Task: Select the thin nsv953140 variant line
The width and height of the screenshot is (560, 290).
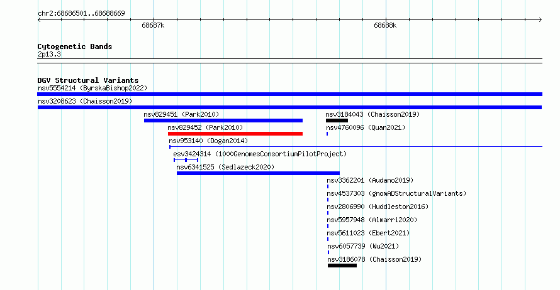Action: pyautogui.click(x=356, y=146)
